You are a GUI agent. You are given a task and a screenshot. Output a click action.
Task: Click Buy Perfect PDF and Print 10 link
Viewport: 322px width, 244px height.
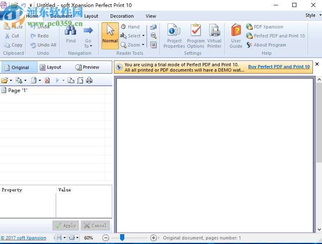[x=279, y=67]
